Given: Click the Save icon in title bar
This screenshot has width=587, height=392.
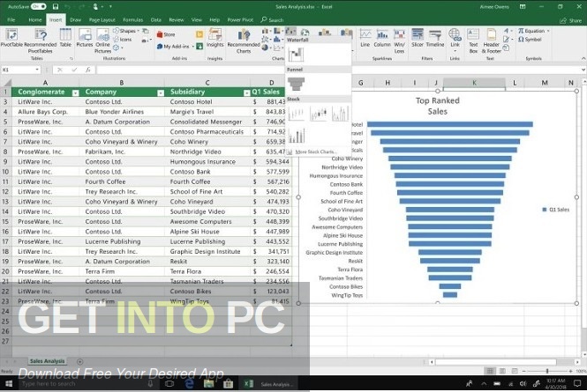Looking at the screenshot, I should (x=56, y=6).
